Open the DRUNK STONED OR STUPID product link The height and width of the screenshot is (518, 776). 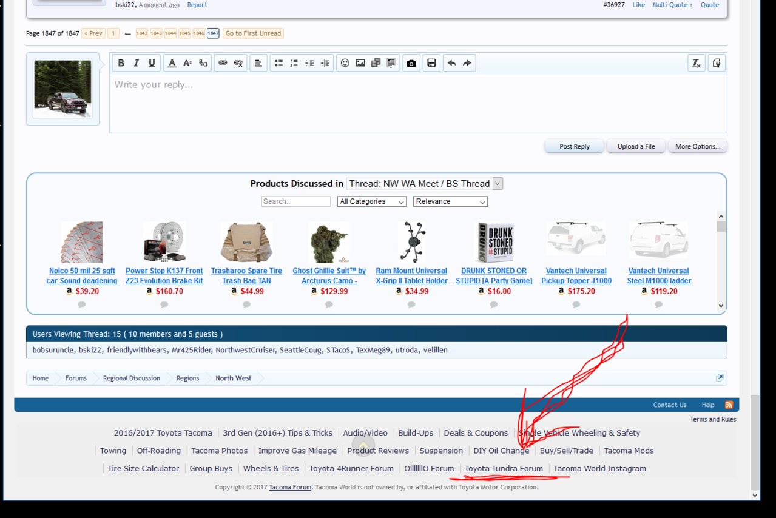[494, 276]
